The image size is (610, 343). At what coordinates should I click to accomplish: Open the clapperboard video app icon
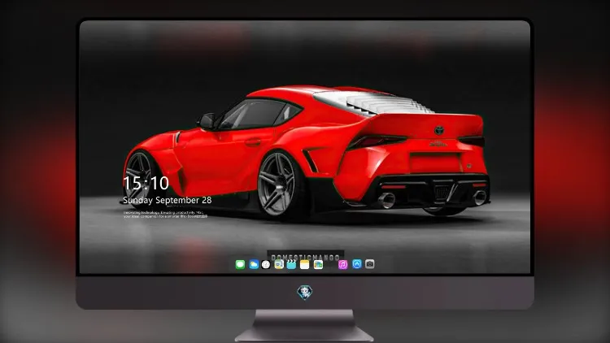pos(291,265)
